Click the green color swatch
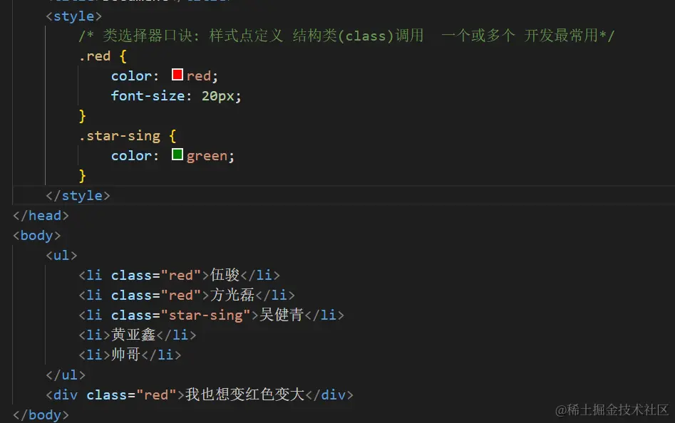The width and height of the screenshot is (675, 423). point(177,155)
